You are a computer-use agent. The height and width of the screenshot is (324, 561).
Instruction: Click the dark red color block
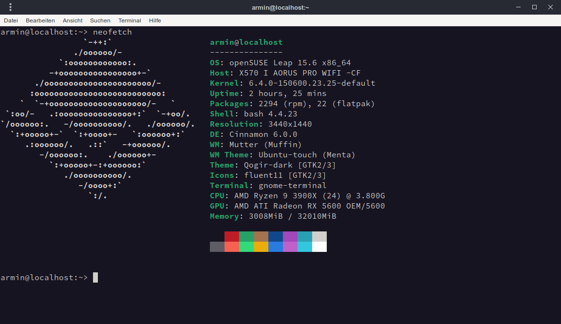pos(232,236)
